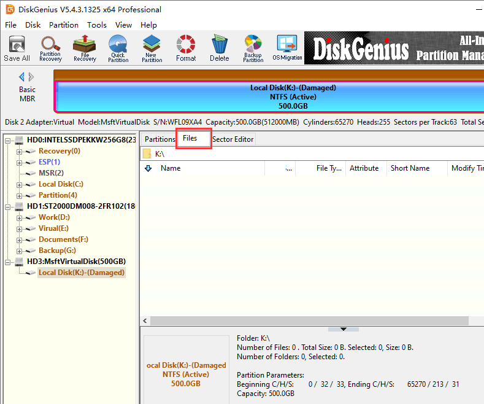Screen dimensions: 484x404
Task: Expand the Recovery(0) tree node
Action: 19,151
